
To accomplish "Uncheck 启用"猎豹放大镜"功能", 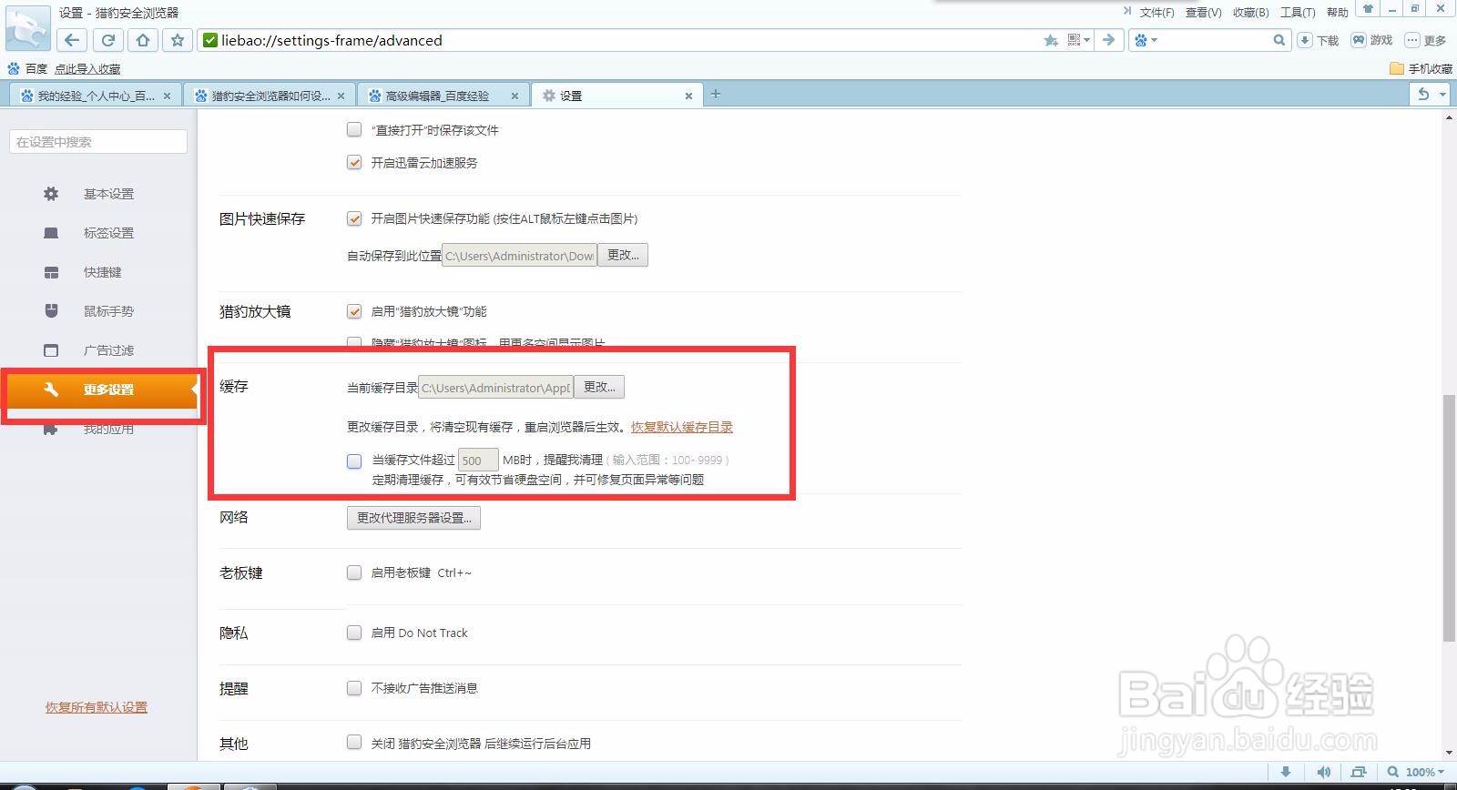I will 354,311.
